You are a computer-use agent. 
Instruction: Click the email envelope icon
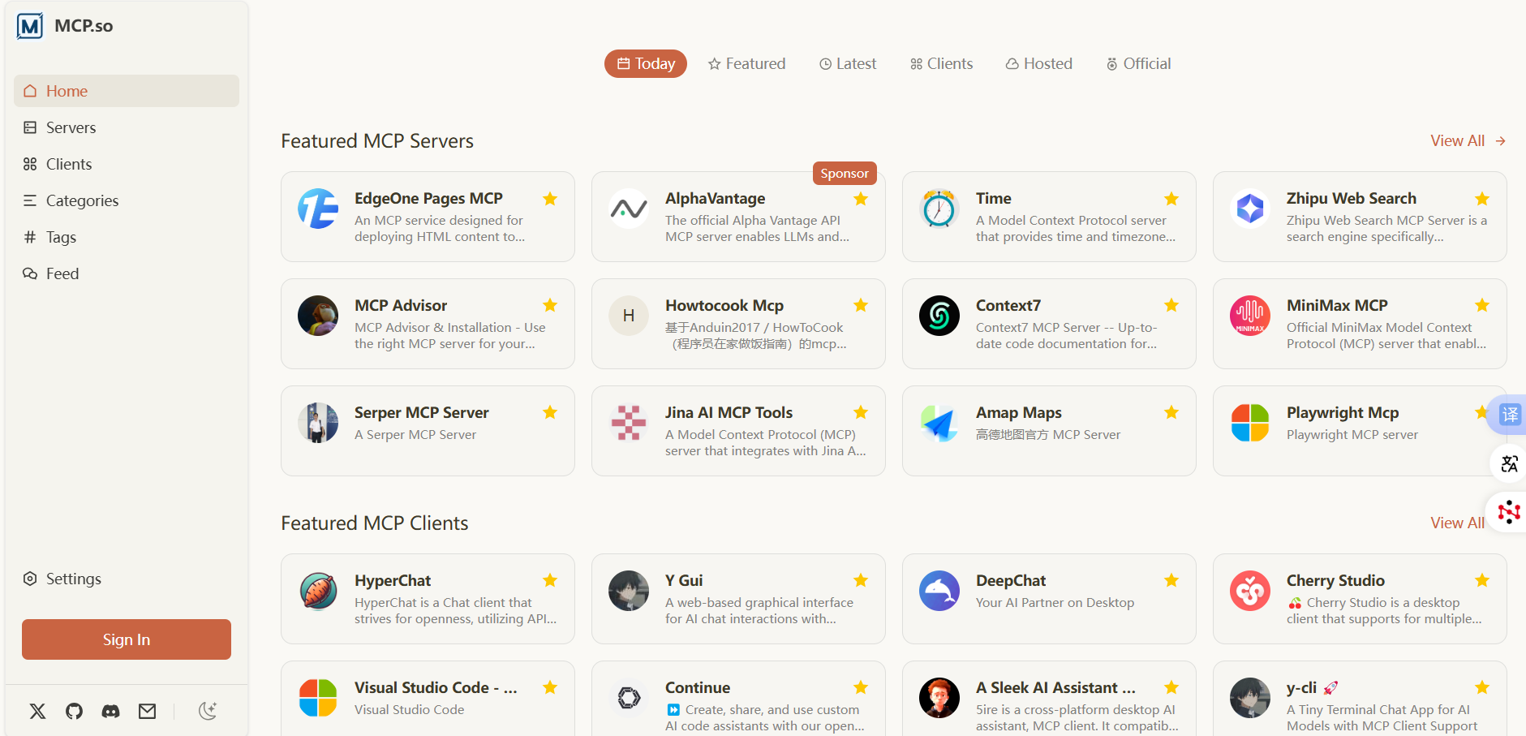click(x=147, y=712)
